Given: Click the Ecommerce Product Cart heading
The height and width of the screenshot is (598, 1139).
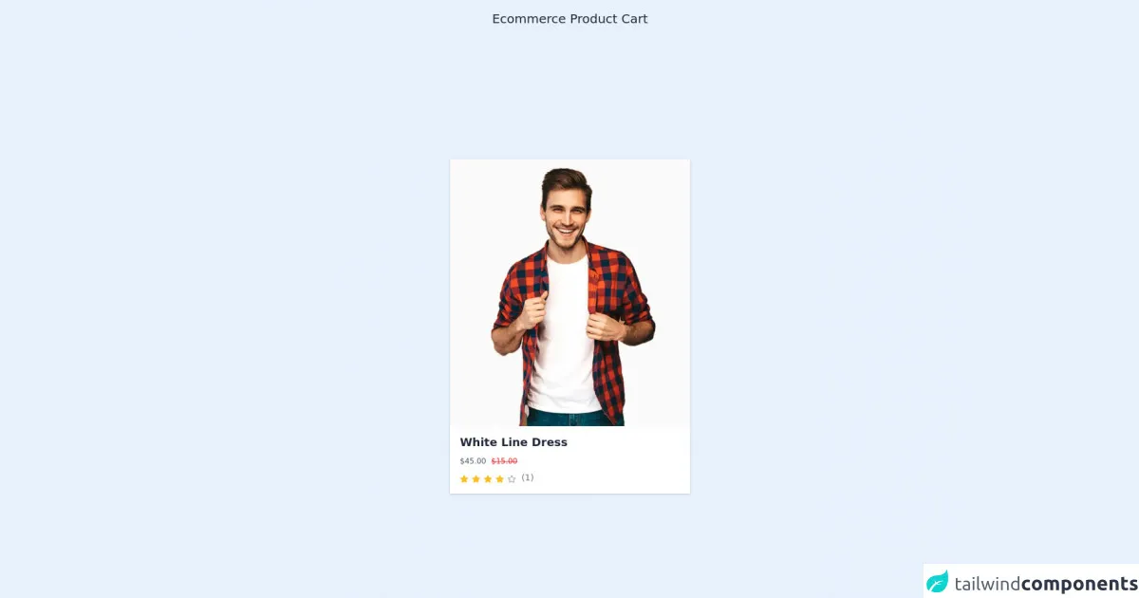Looking at the screenshot, I should tap(569, 19).
